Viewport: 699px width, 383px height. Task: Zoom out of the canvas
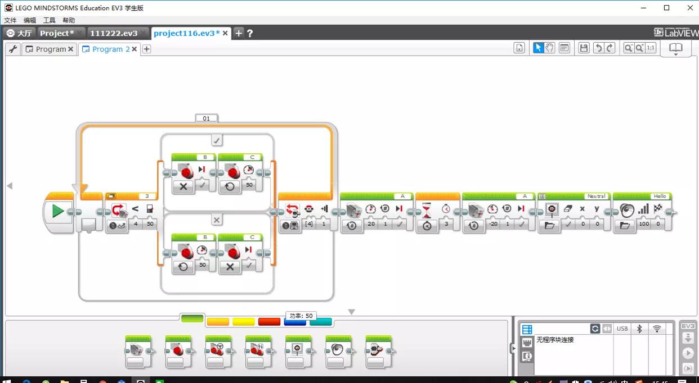629,48
